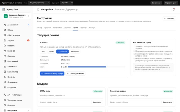Screen dimensions: 180x112
Task: Disable Проекты и задачи module with Выключить
Action: [x=167, y=102]
